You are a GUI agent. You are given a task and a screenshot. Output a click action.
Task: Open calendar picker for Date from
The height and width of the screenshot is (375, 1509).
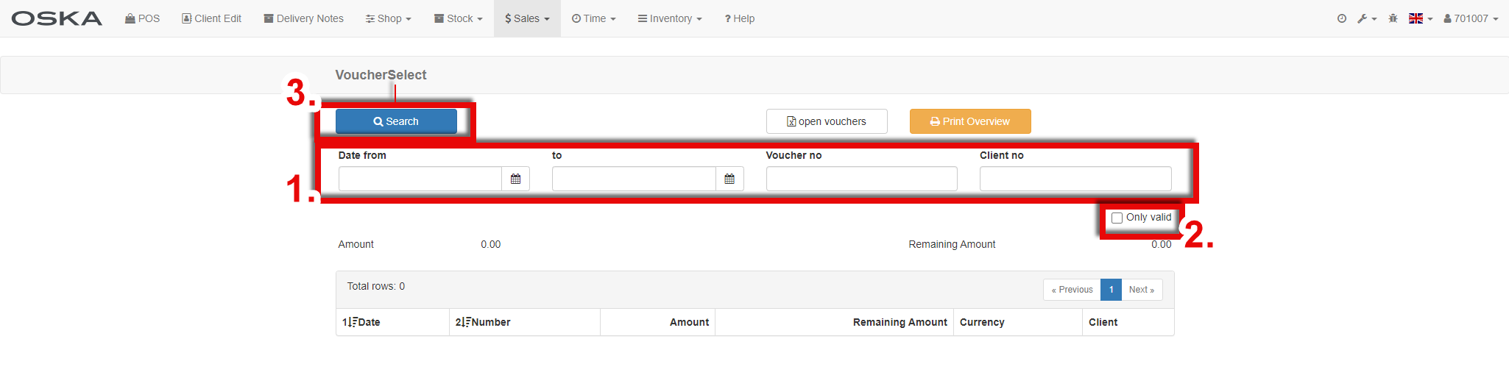pyautogui.click(x=515, y=179)
